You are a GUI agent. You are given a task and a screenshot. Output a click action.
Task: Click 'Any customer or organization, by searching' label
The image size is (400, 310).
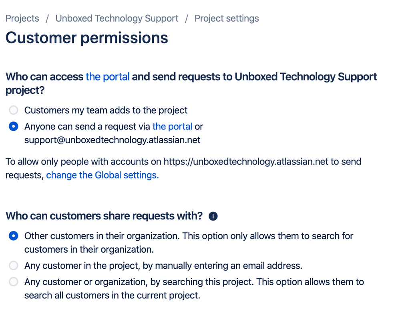point(194,288)
